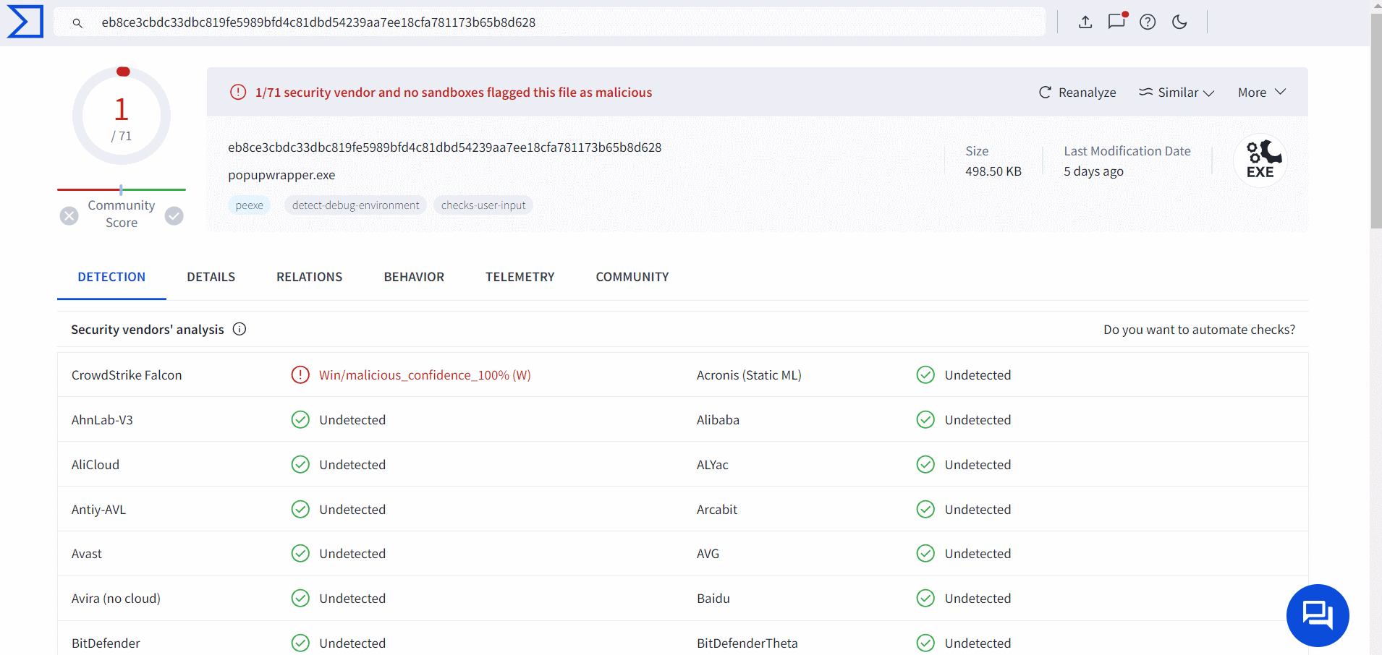Viewport: 1382px width, 655px height.
Task: Click the CrowdStrike Falcon vendor name
Action: point(127,375)
